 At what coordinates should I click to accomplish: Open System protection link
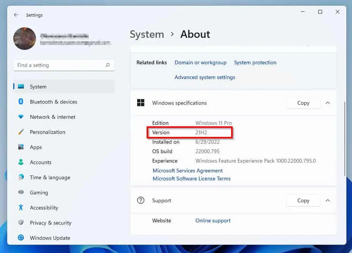[255, 62]
